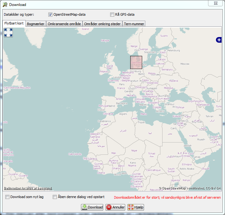Open the Omkransende område tab
Image resolution: width=225 pixels, height=215 pixels.
(64, 24)
